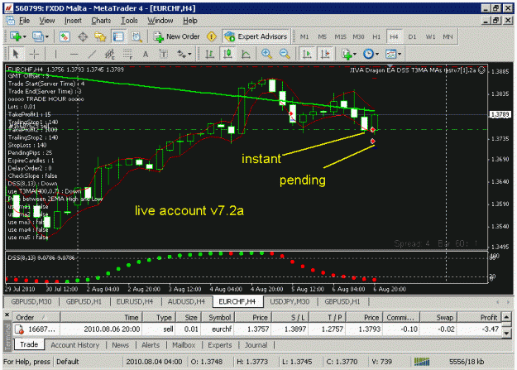
Task: Open the Window menu
Action: 160,21
